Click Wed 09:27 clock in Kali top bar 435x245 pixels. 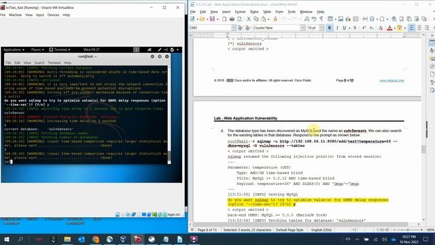[91, 50]
